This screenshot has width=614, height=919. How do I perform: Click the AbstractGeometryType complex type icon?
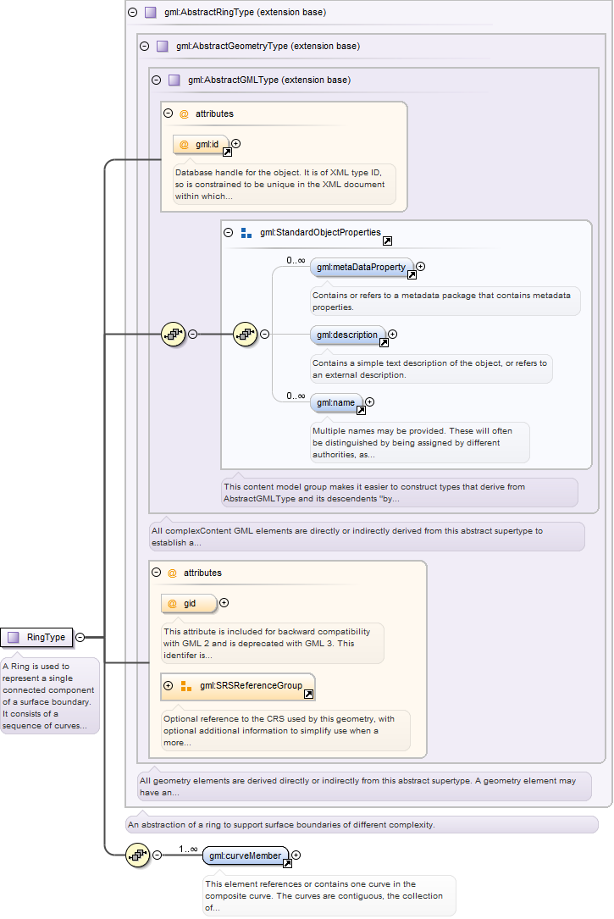pos(163,47)
